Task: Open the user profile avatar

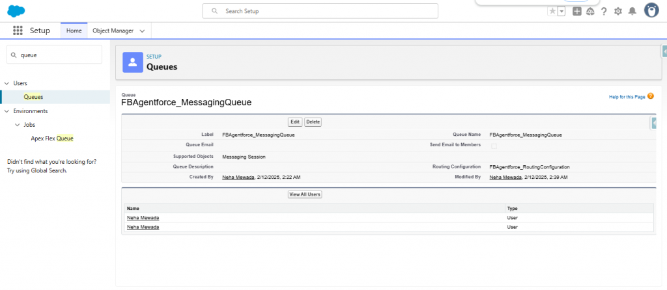Action: 651,10
